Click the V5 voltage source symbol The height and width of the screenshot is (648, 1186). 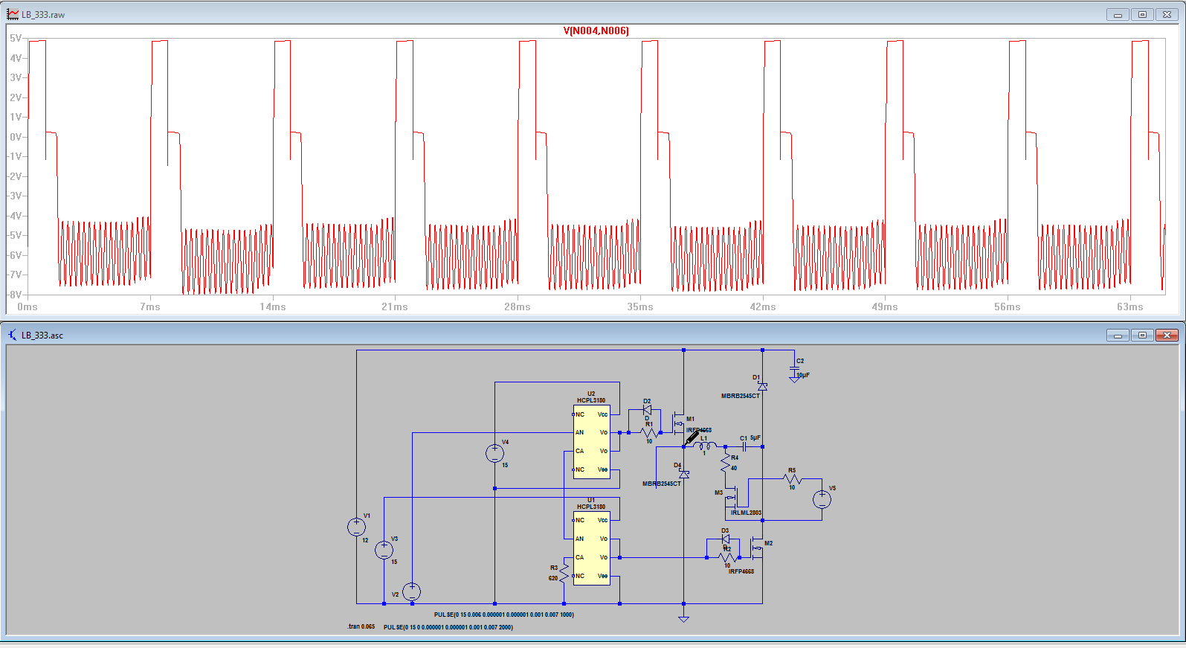pyautogui.click(x=822, y=499)
